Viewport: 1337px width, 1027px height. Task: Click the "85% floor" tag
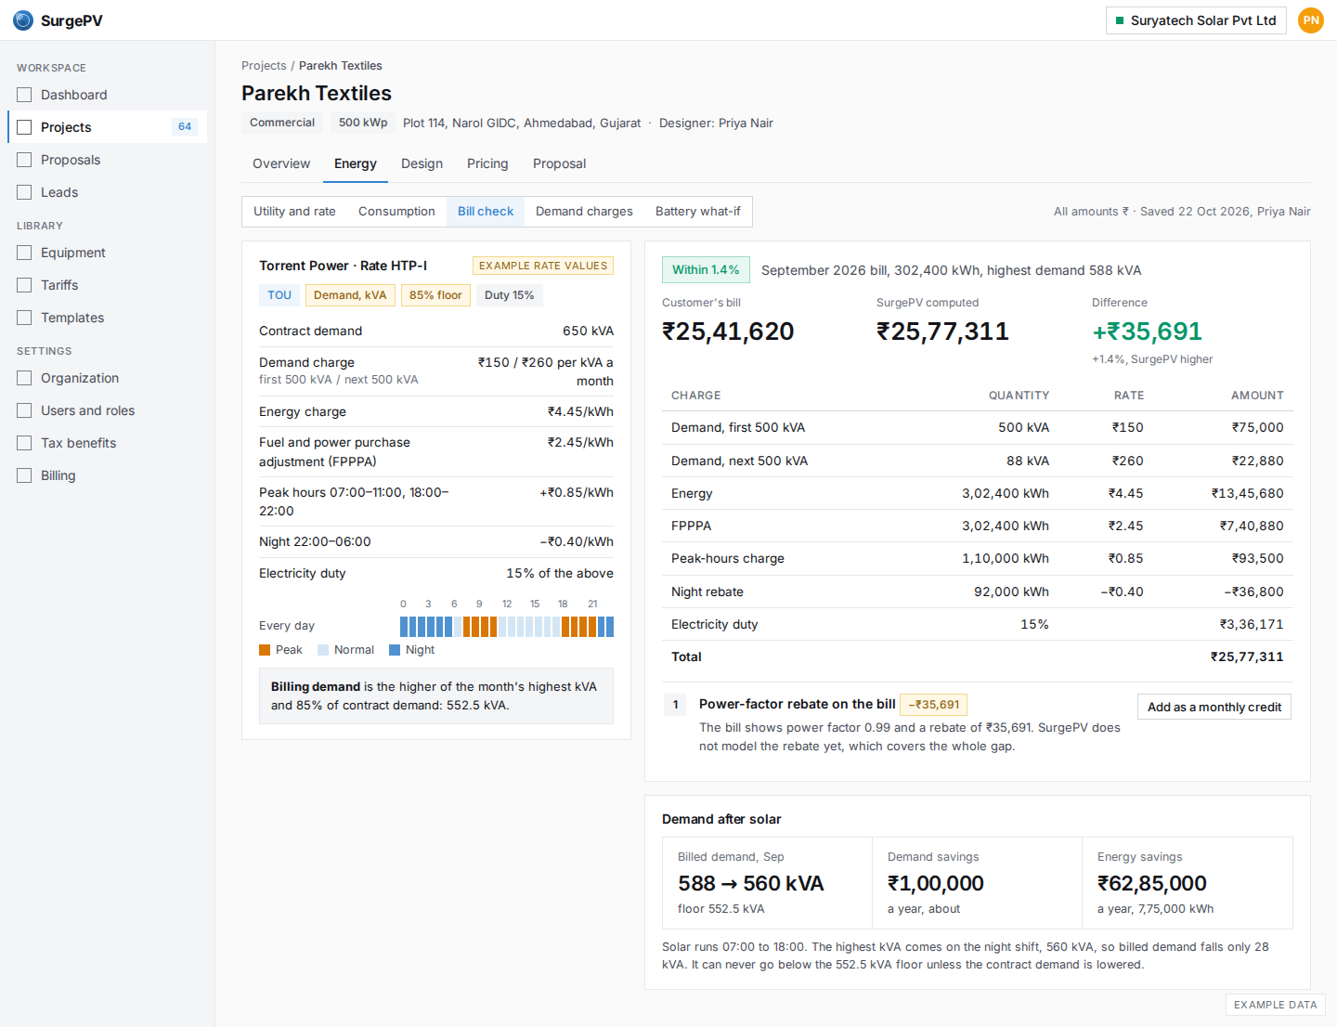coord(435,295)
